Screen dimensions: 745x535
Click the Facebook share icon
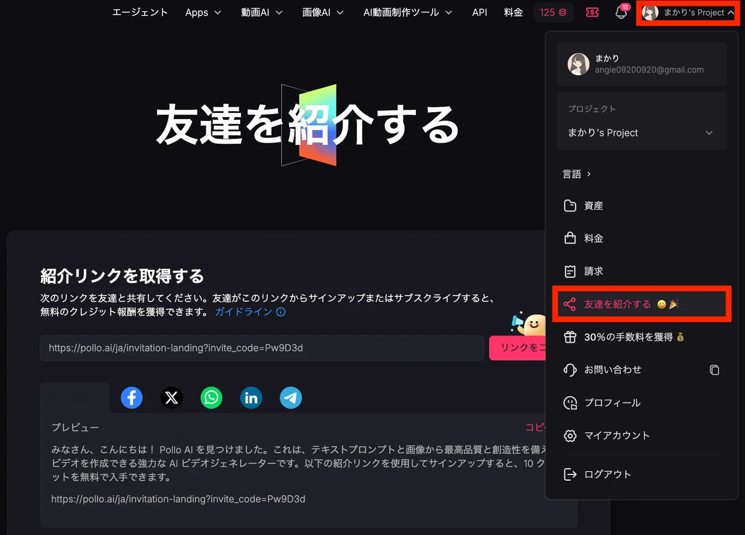132,397
